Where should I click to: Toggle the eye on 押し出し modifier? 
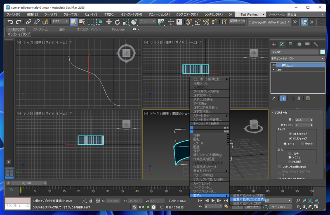274,65
